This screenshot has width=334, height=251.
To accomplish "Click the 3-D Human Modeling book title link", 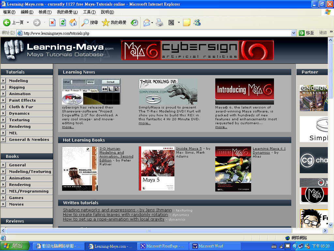I will click(x=116, y=154).
